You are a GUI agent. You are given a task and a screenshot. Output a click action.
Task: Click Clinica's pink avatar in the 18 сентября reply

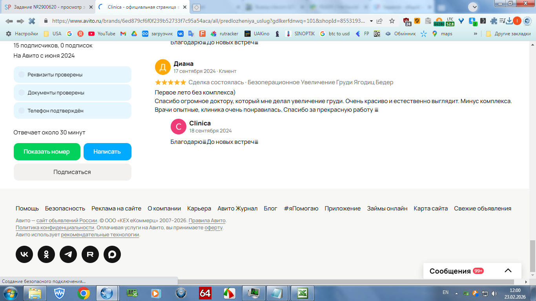[x=179, y=127]
